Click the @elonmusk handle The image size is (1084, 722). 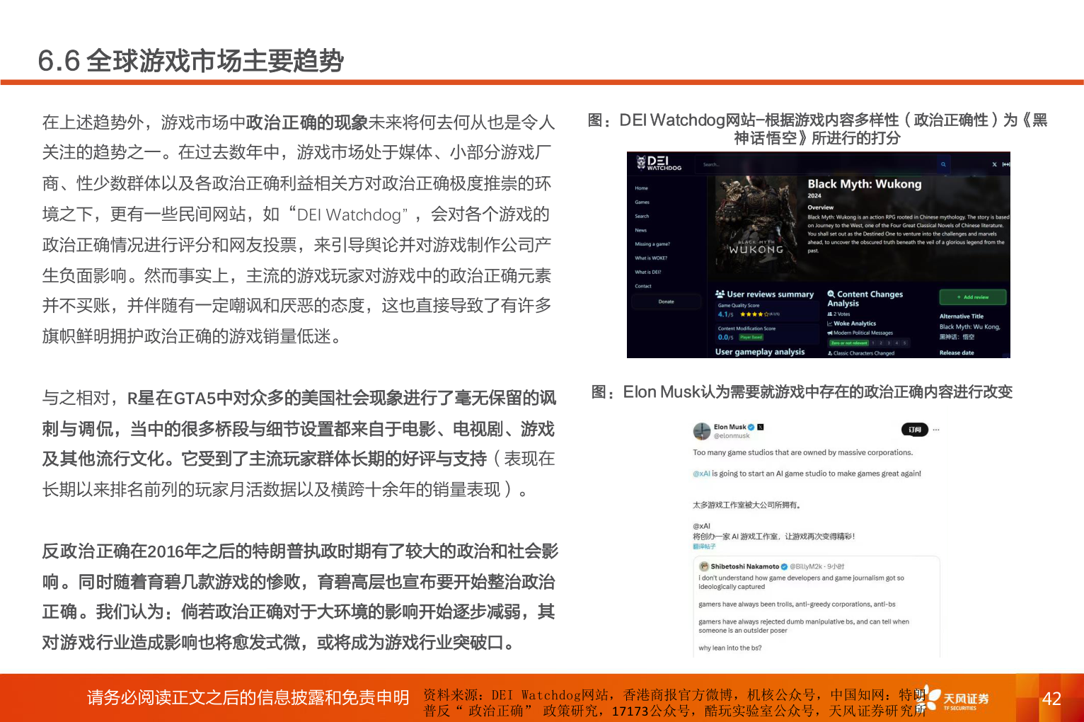click(732, 436)
